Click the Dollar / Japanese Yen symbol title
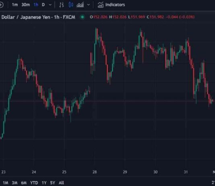The image size is (215, 186). 38,17
